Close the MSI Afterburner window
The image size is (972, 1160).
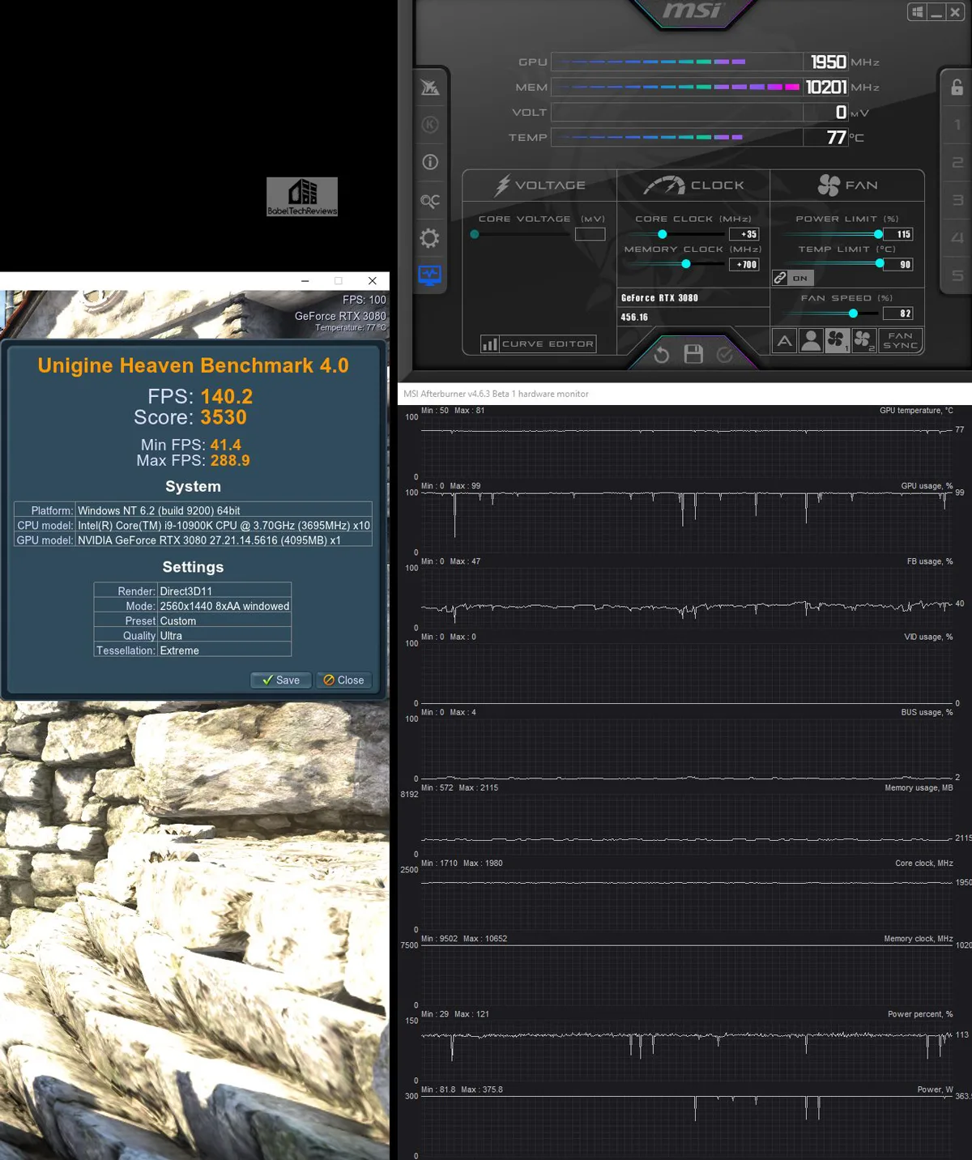pyautogui.click(x=955, y=12)
